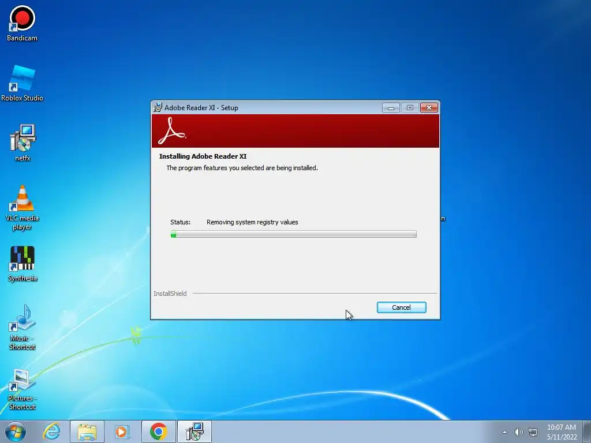591x443 pixels.
Task: Open the network tray icon
Action: 533,432
